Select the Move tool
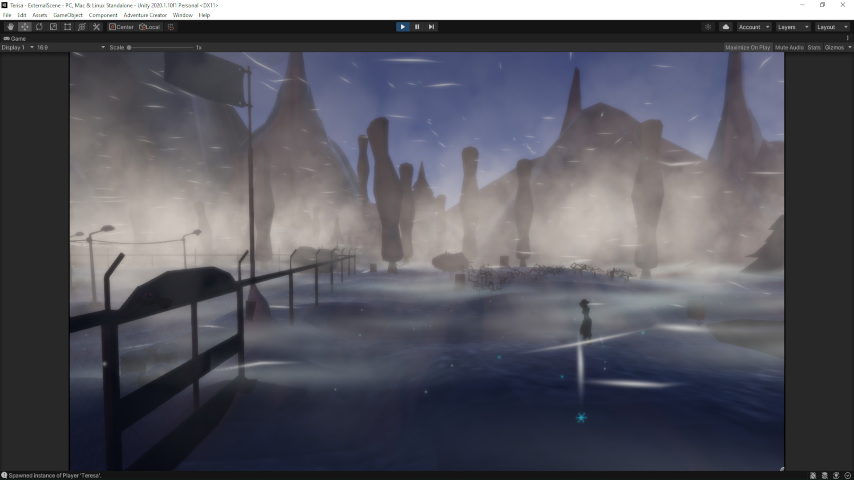 click(x=24, y=27)
